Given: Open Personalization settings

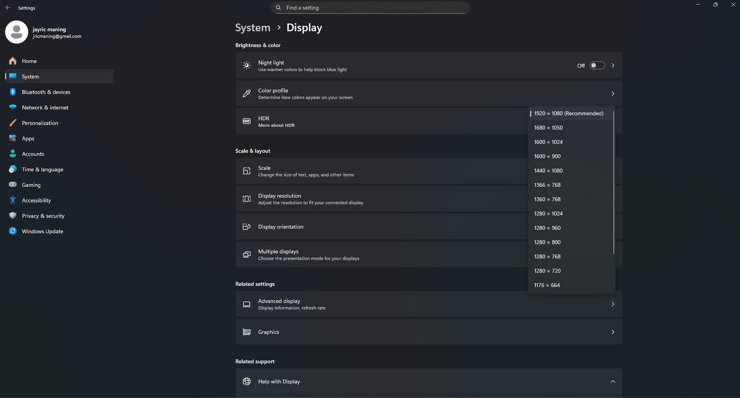Looking at the screenshot, I should coord(40,123).
